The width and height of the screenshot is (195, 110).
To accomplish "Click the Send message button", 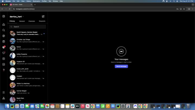I will tap(121, 66).
